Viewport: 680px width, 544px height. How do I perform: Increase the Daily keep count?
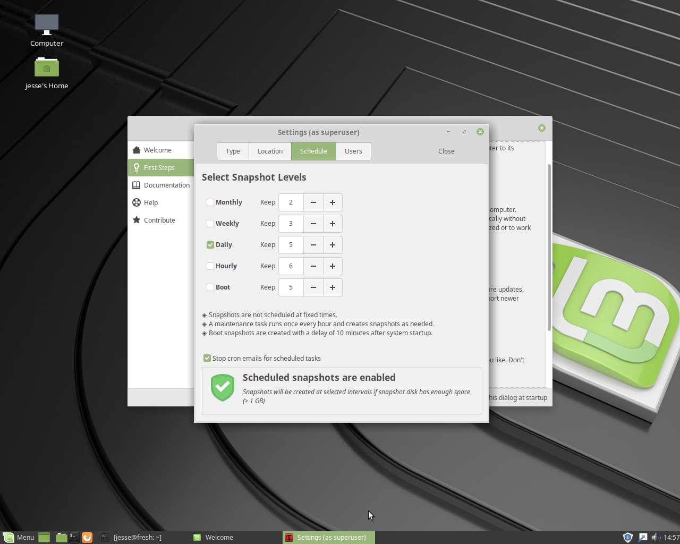click(333, 245)
